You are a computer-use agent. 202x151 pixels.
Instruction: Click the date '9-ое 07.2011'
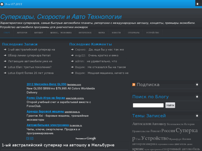point(14,4)
